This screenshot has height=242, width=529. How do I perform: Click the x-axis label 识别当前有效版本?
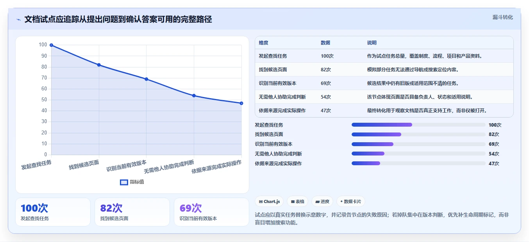tap(127, 166)
